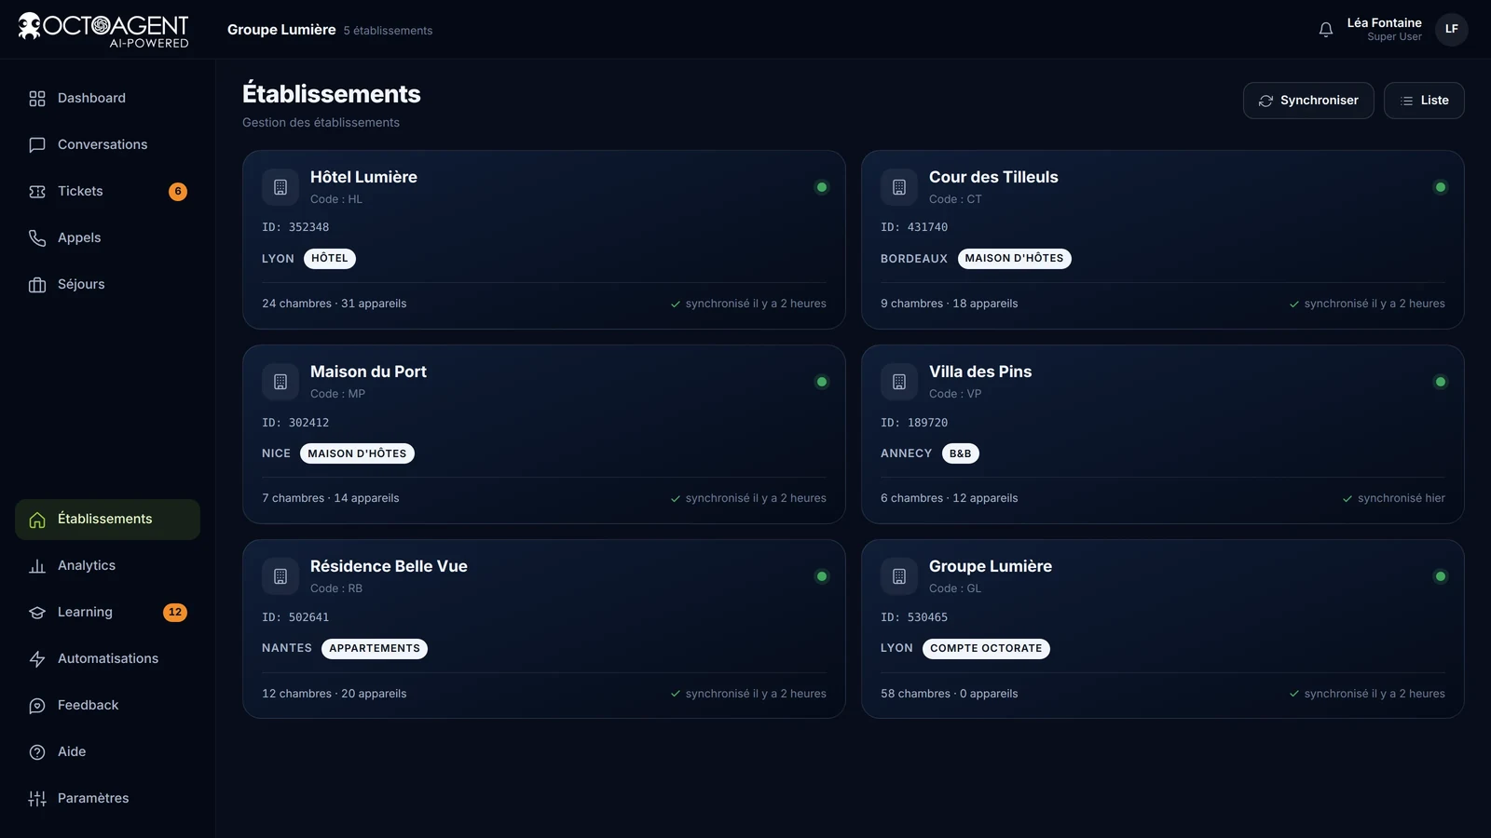Go to Conversations
The width and height of the screenshot is (1491, 838).
coord(107,145)
